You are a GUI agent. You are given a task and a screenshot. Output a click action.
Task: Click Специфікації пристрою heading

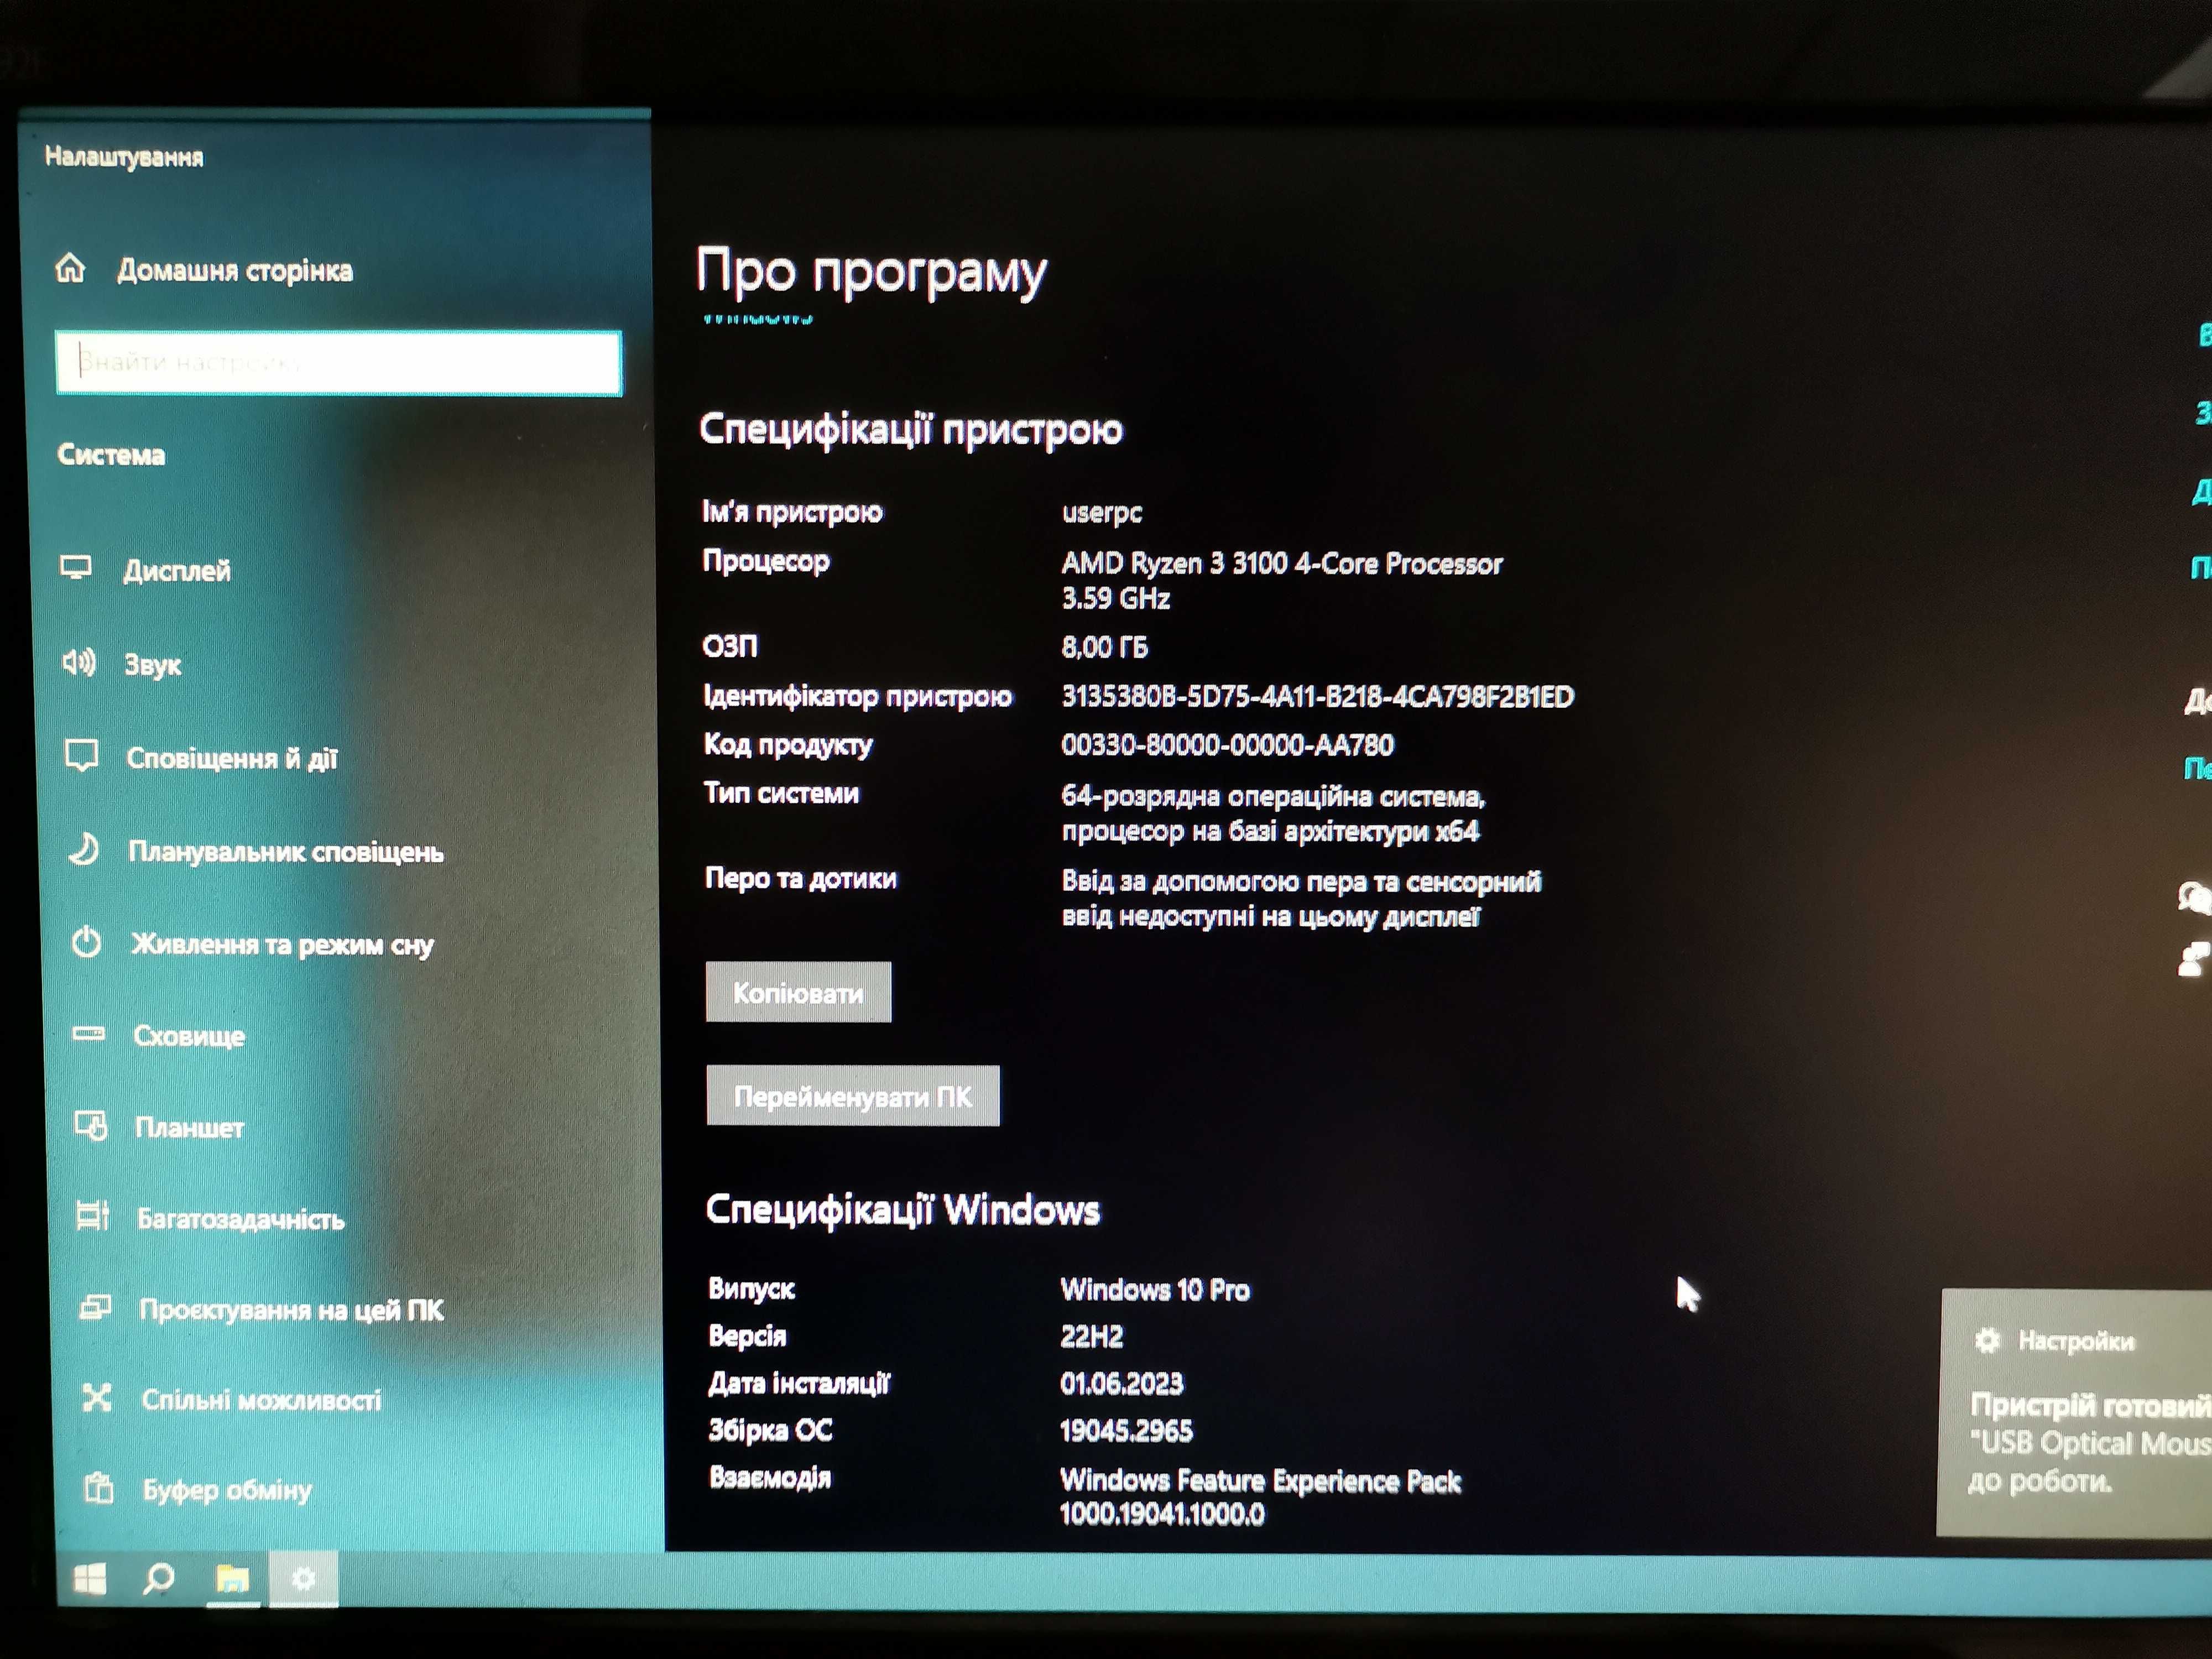point(910,429)
